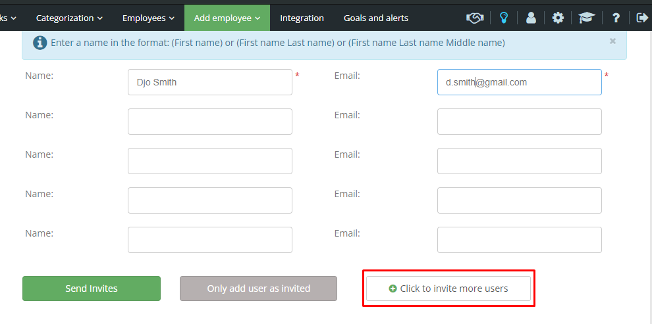Open help via the question mark icon
Viewport: 652px width, 324px height.
(x=616, y=18)
